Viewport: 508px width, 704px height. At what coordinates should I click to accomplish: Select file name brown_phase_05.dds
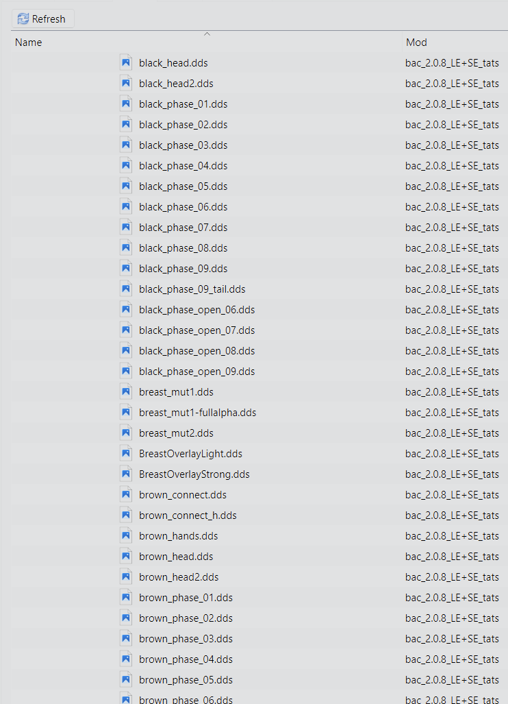tap(186, 680)
